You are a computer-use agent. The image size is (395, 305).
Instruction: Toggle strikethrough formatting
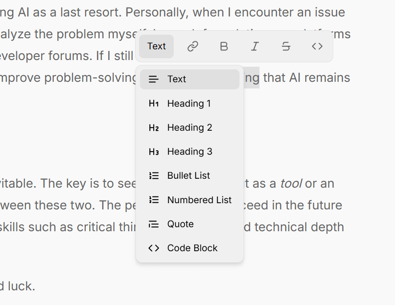(x=286, y=46)
